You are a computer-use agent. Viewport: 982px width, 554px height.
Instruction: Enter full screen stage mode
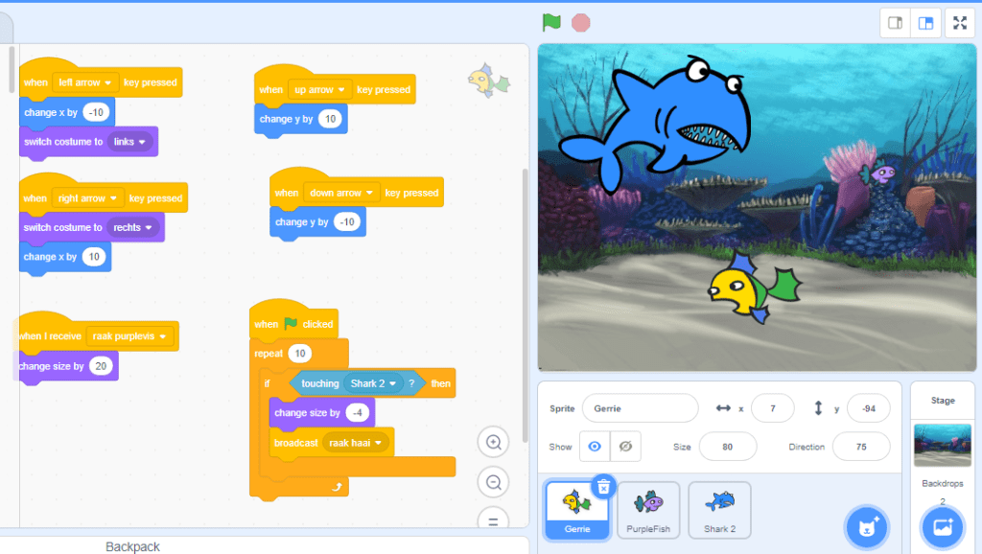coord(960,23)
